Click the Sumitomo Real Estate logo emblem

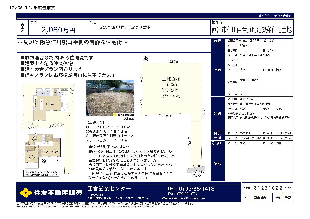point(25,193)
